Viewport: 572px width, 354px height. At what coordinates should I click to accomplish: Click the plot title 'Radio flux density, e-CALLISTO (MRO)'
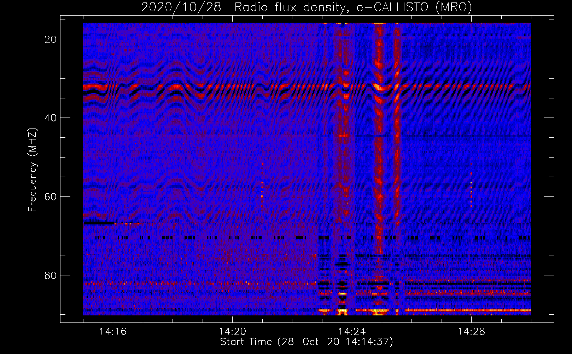pyautogui.click(x=353, y=7)
